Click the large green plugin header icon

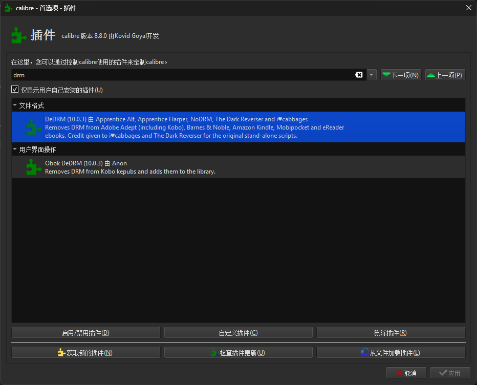pyautogui.click(x=19, y=35)
